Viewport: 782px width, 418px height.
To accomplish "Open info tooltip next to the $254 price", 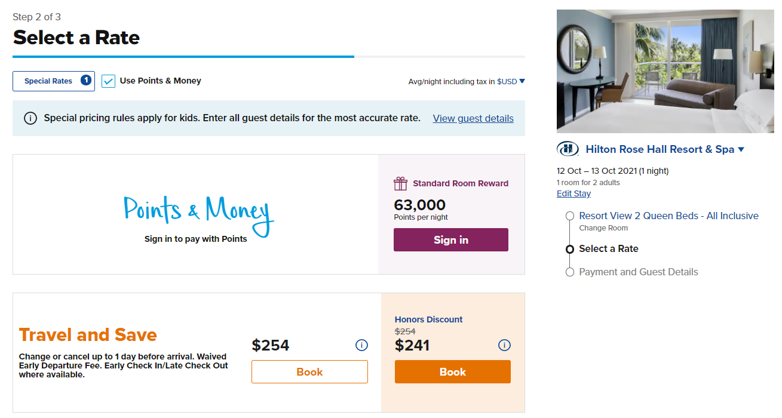I will pyautogui.click(x=361, y=345).
